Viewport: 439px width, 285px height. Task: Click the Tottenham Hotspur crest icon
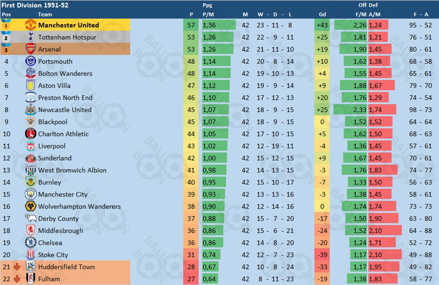30,37
